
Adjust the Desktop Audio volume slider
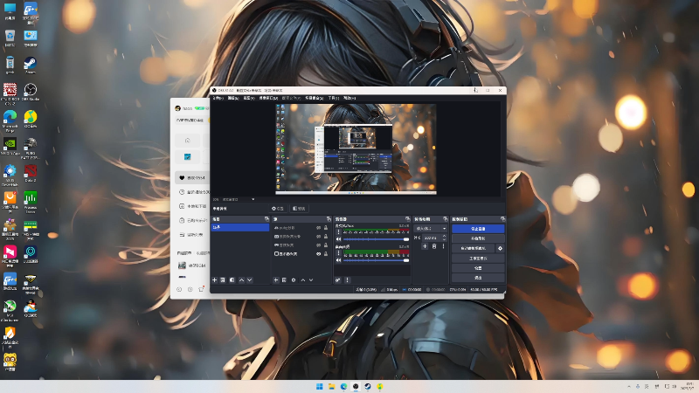tap(377, 260)
